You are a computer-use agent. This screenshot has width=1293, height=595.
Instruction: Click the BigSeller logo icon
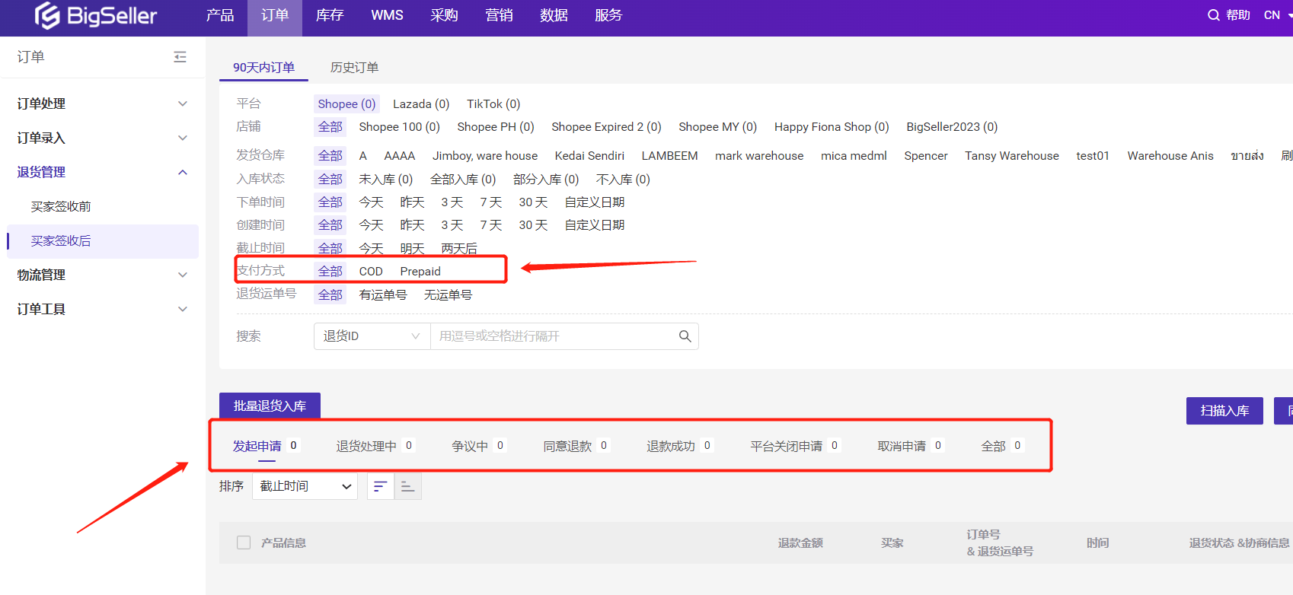click(47, 15)
